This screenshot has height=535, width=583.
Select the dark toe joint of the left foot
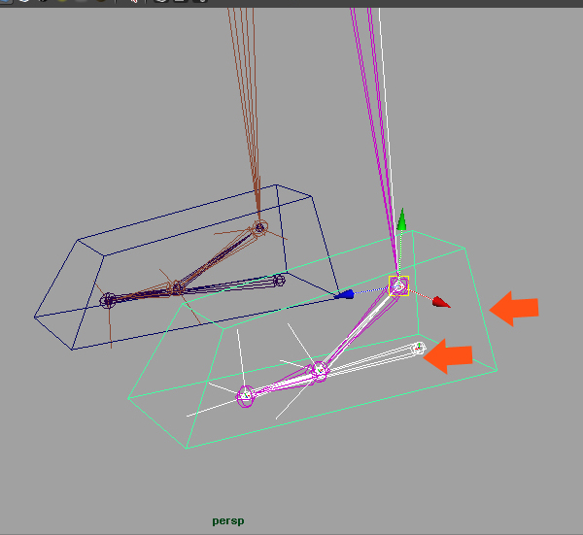(108, 300)
